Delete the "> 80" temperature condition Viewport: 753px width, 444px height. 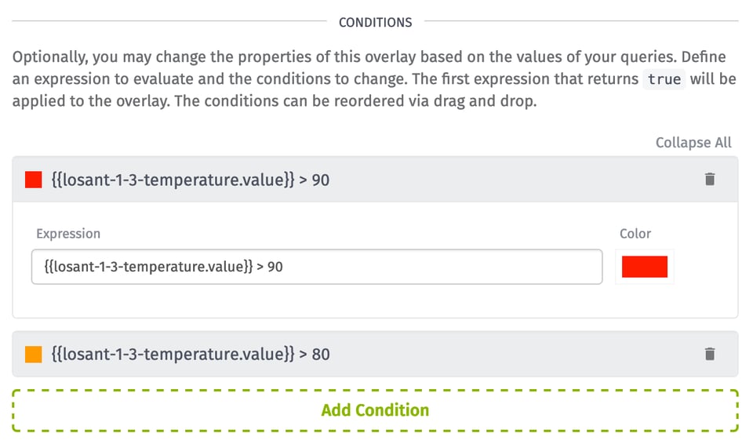point(710,354)
